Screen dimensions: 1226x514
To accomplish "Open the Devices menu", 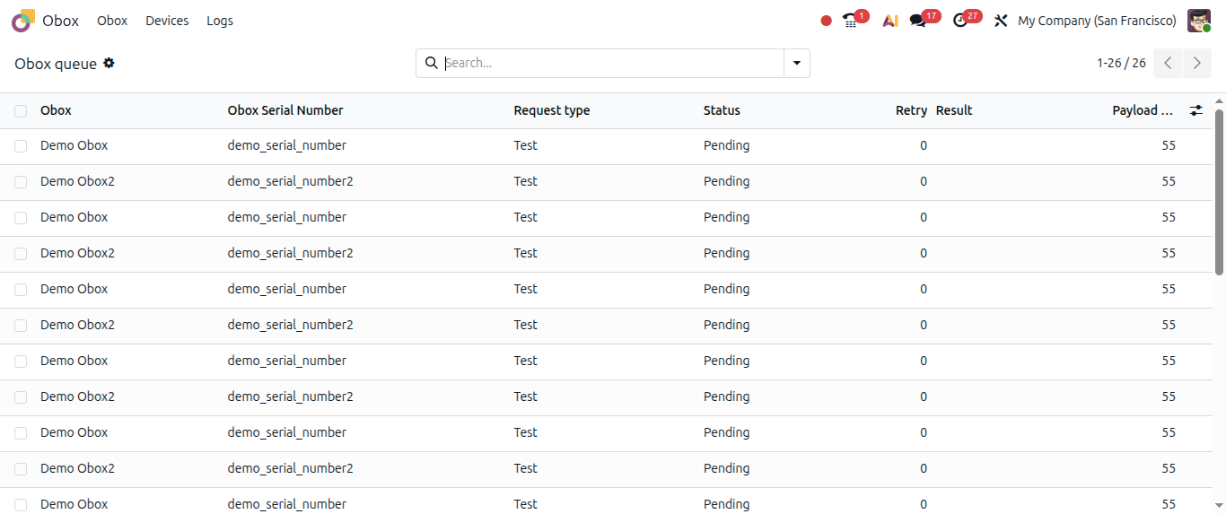I will pyautogui.click(x=167, y=21).
